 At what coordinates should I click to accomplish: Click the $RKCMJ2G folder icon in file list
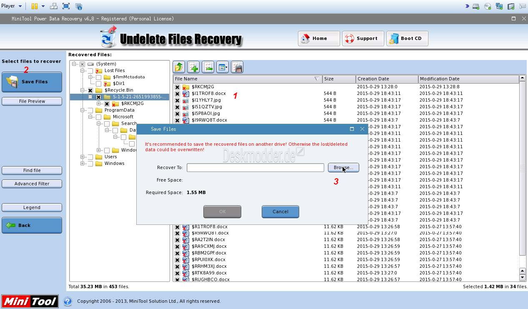click(x=186, y=87)
